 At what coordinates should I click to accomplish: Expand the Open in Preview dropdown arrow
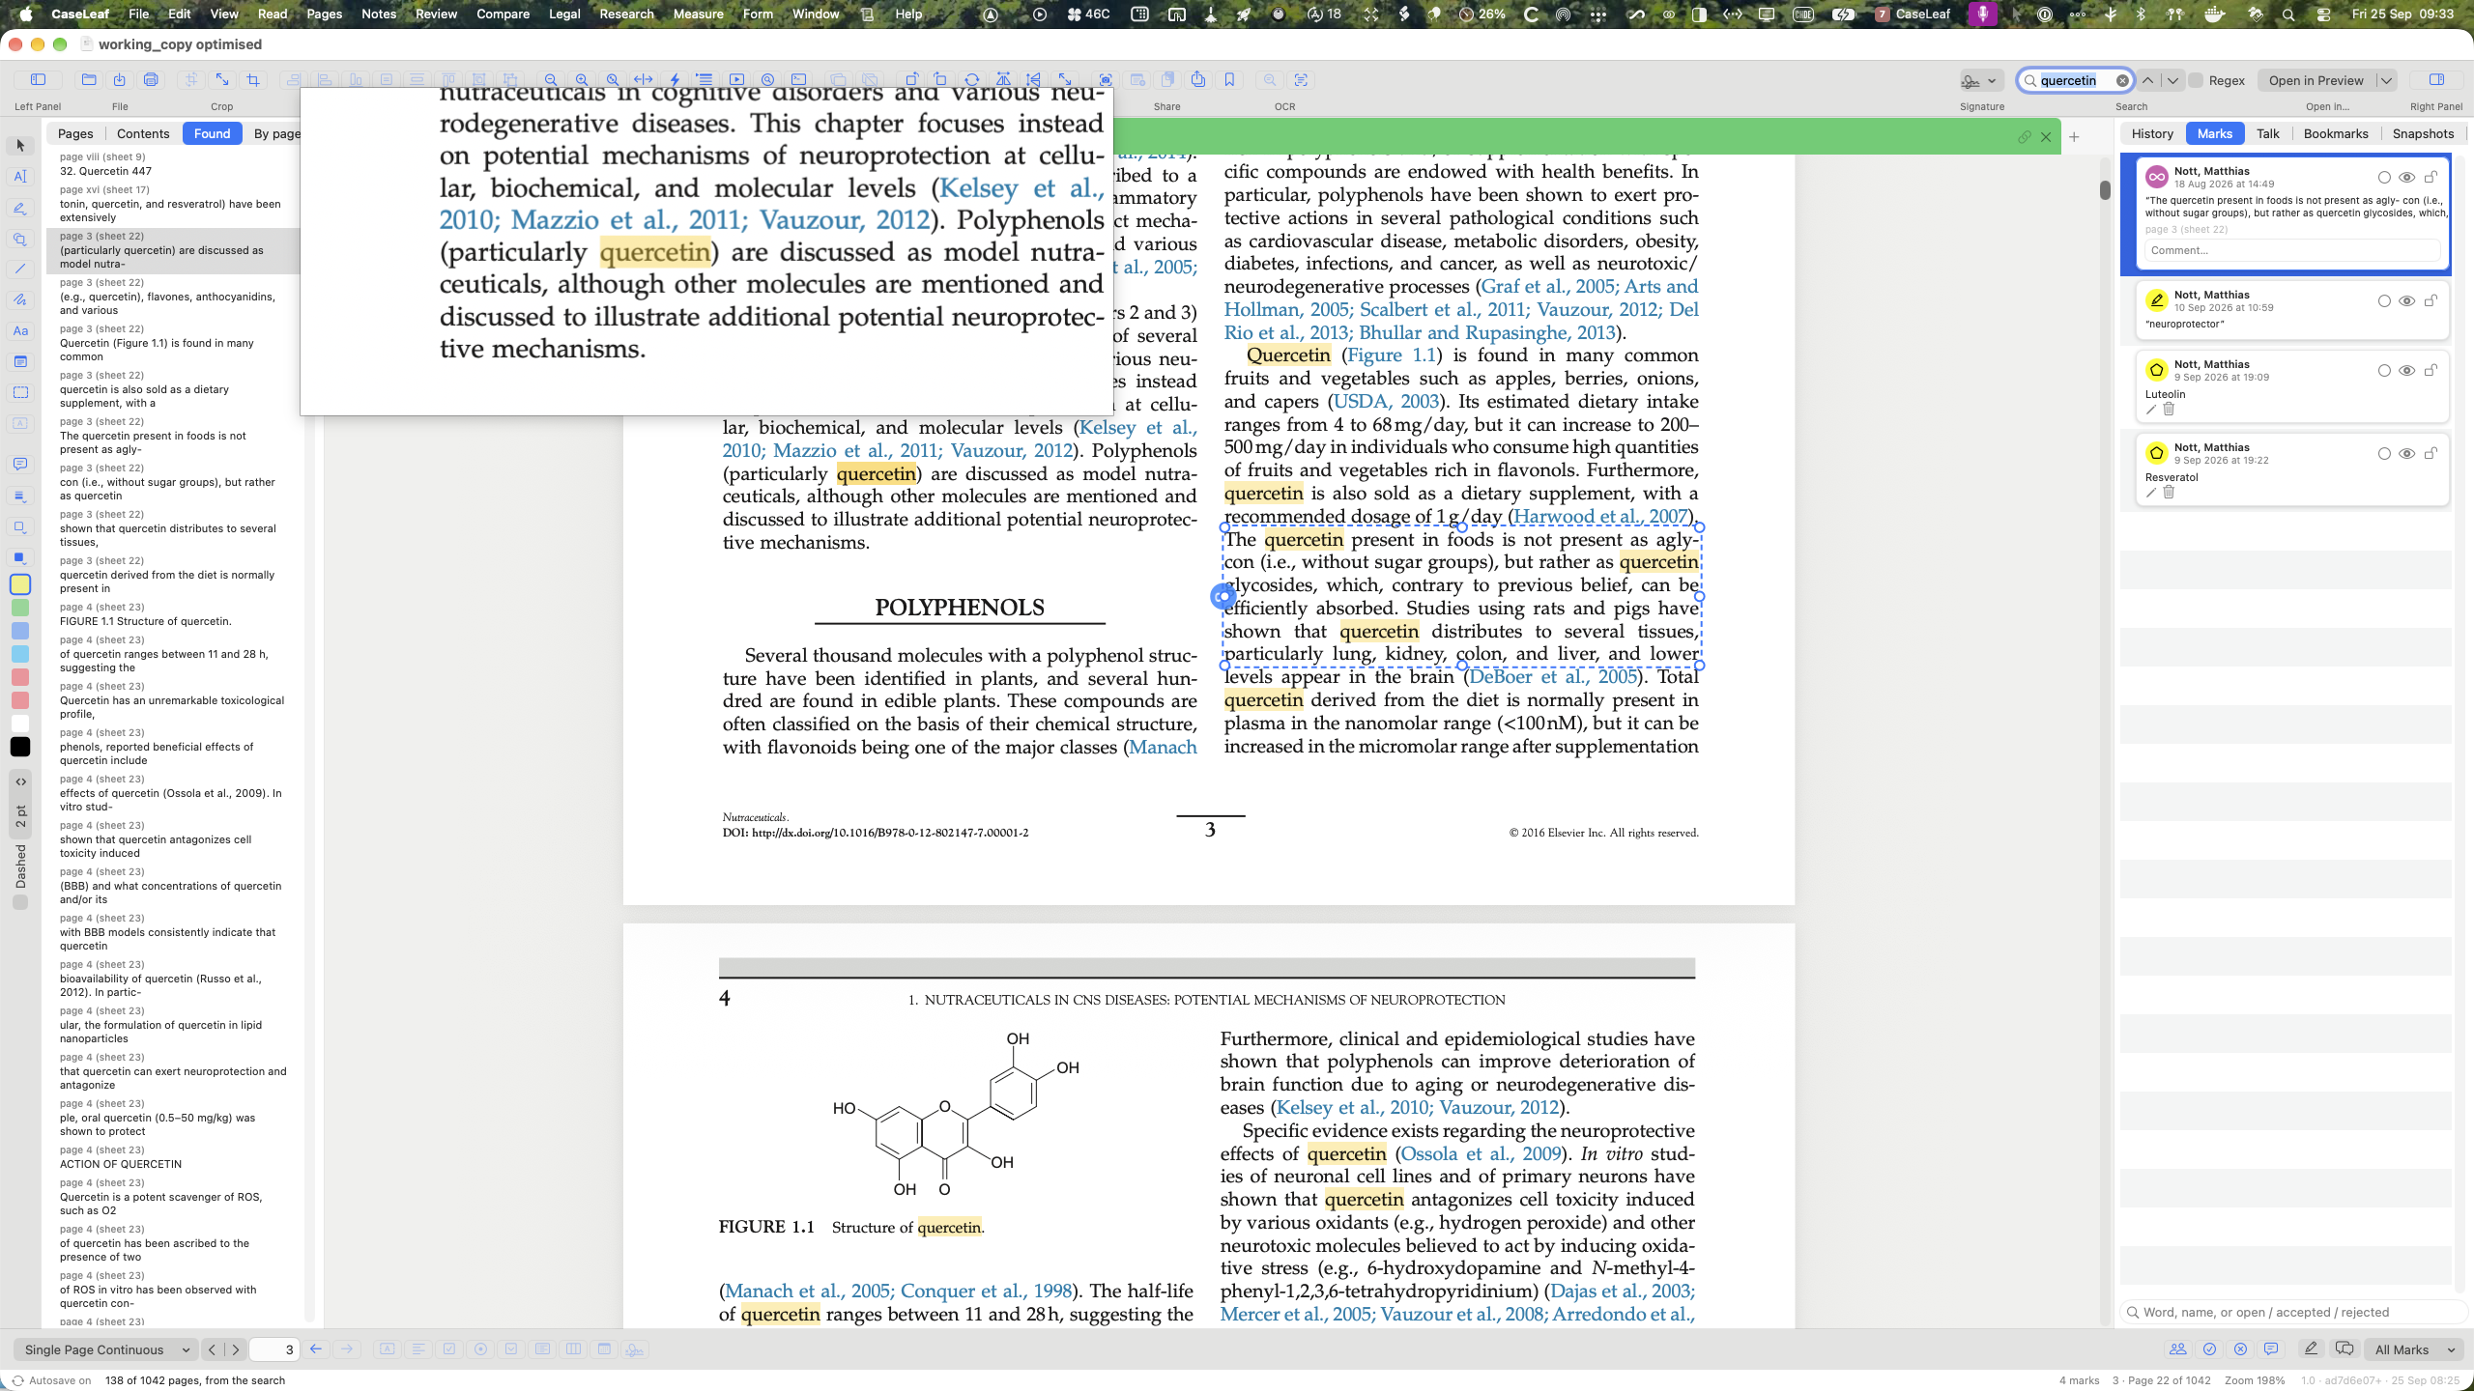[2386, 81]
